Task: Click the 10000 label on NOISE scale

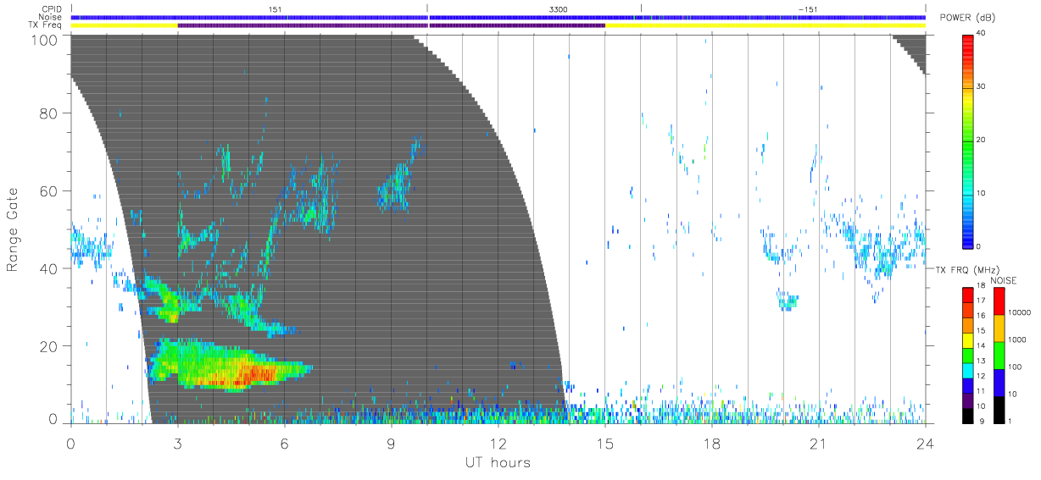Action: tap(1021, 312)
